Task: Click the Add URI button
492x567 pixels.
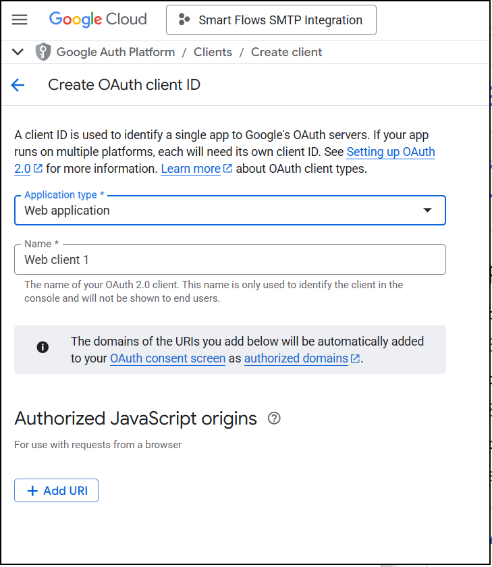Action: 57,490
